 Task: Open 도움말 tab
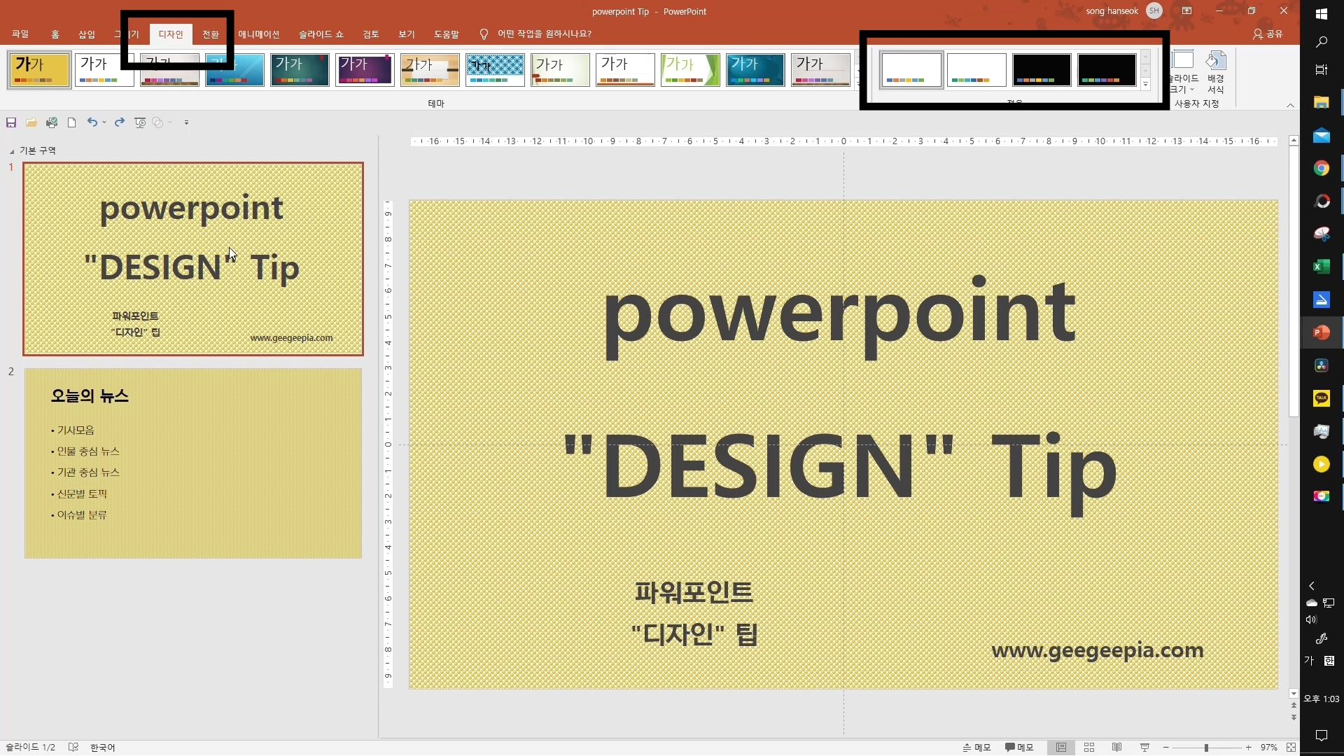coord(447,34)
